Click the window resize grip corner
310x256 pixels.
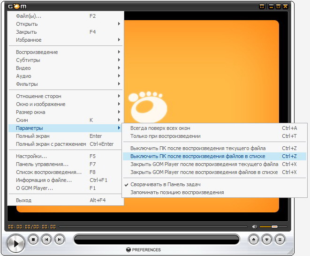(x=290, y=251)
